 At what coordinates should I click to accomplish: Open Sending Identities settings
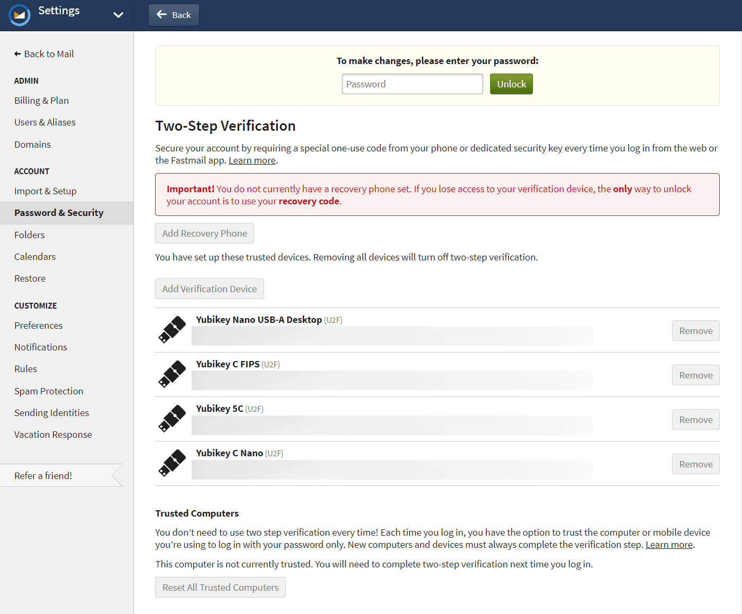52,413
